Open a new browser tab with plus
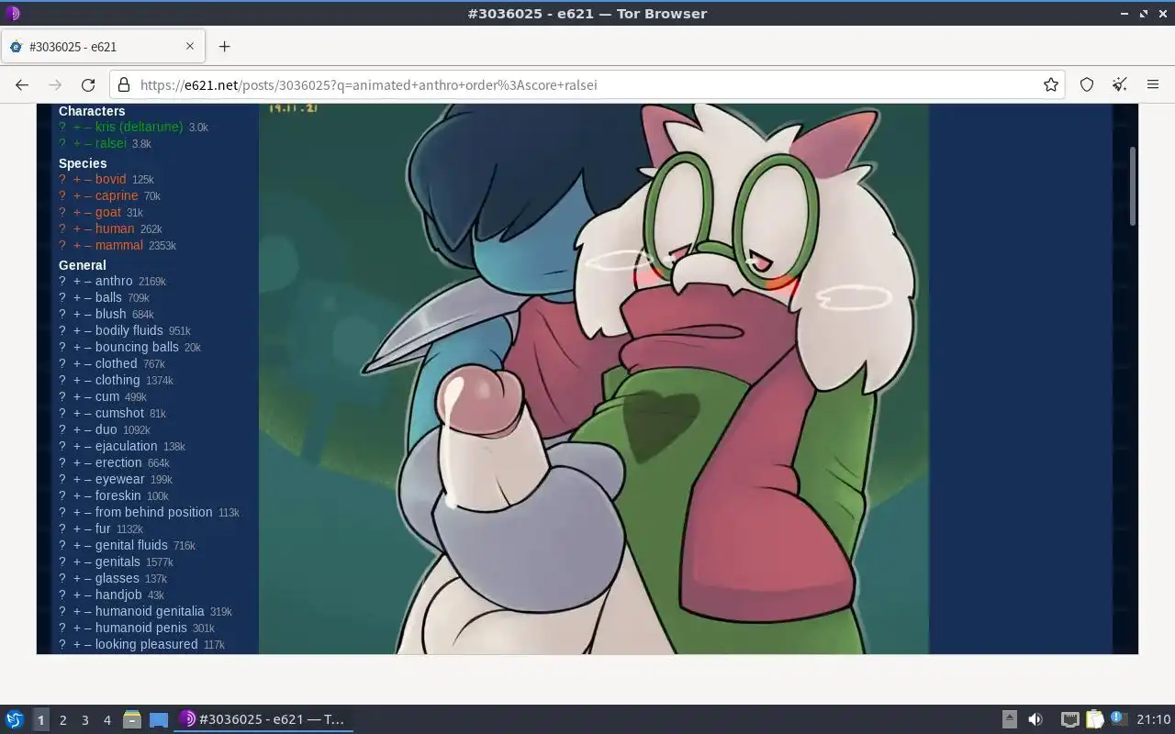Image resolution: width=1175 pixels, height=734 pixels. pos(224,46)
